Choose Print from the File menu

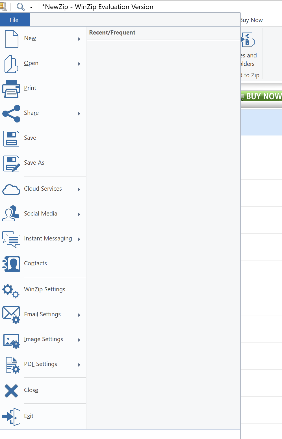pyautogui.click(x=43, y=89)
